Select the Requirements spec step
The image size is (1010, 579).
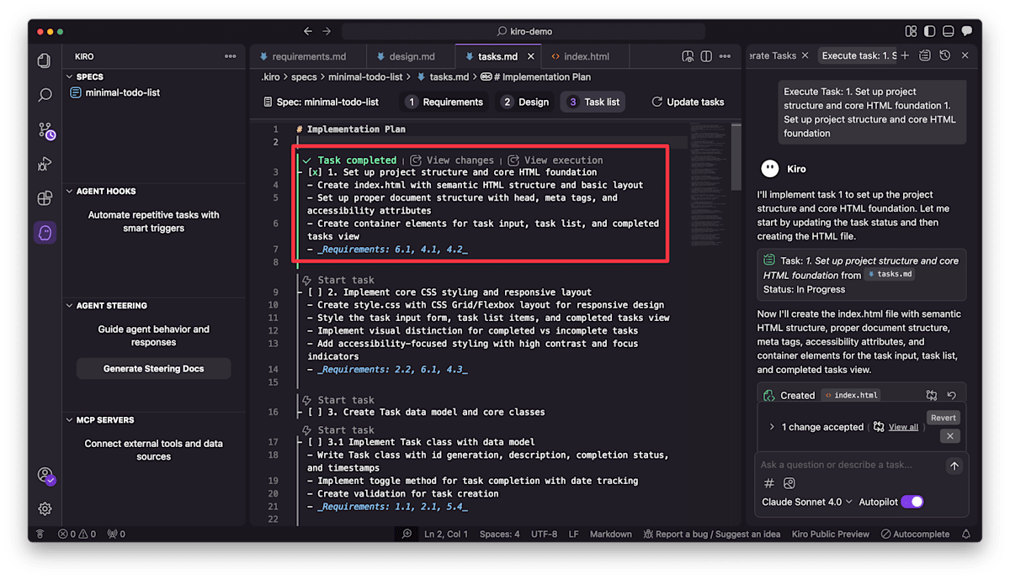[444, 102]
